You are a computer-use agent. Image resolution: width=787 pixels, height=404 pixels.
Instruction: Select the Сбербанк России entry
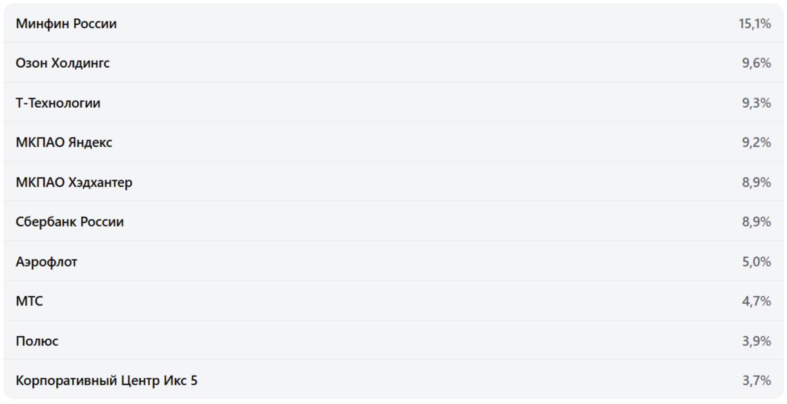[x=70, y=222]
